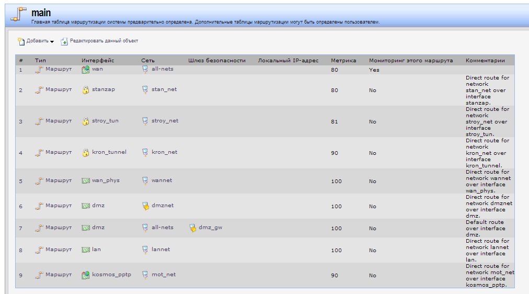
Task: Click the dmznet network text
Action: (x=163, y=206)
